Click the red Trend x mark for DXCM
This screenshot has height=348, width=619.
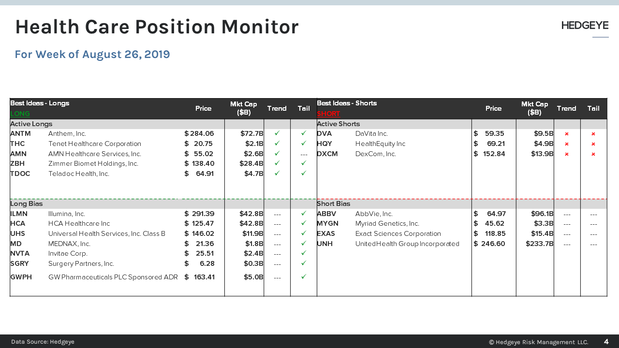tap(567, 154)
